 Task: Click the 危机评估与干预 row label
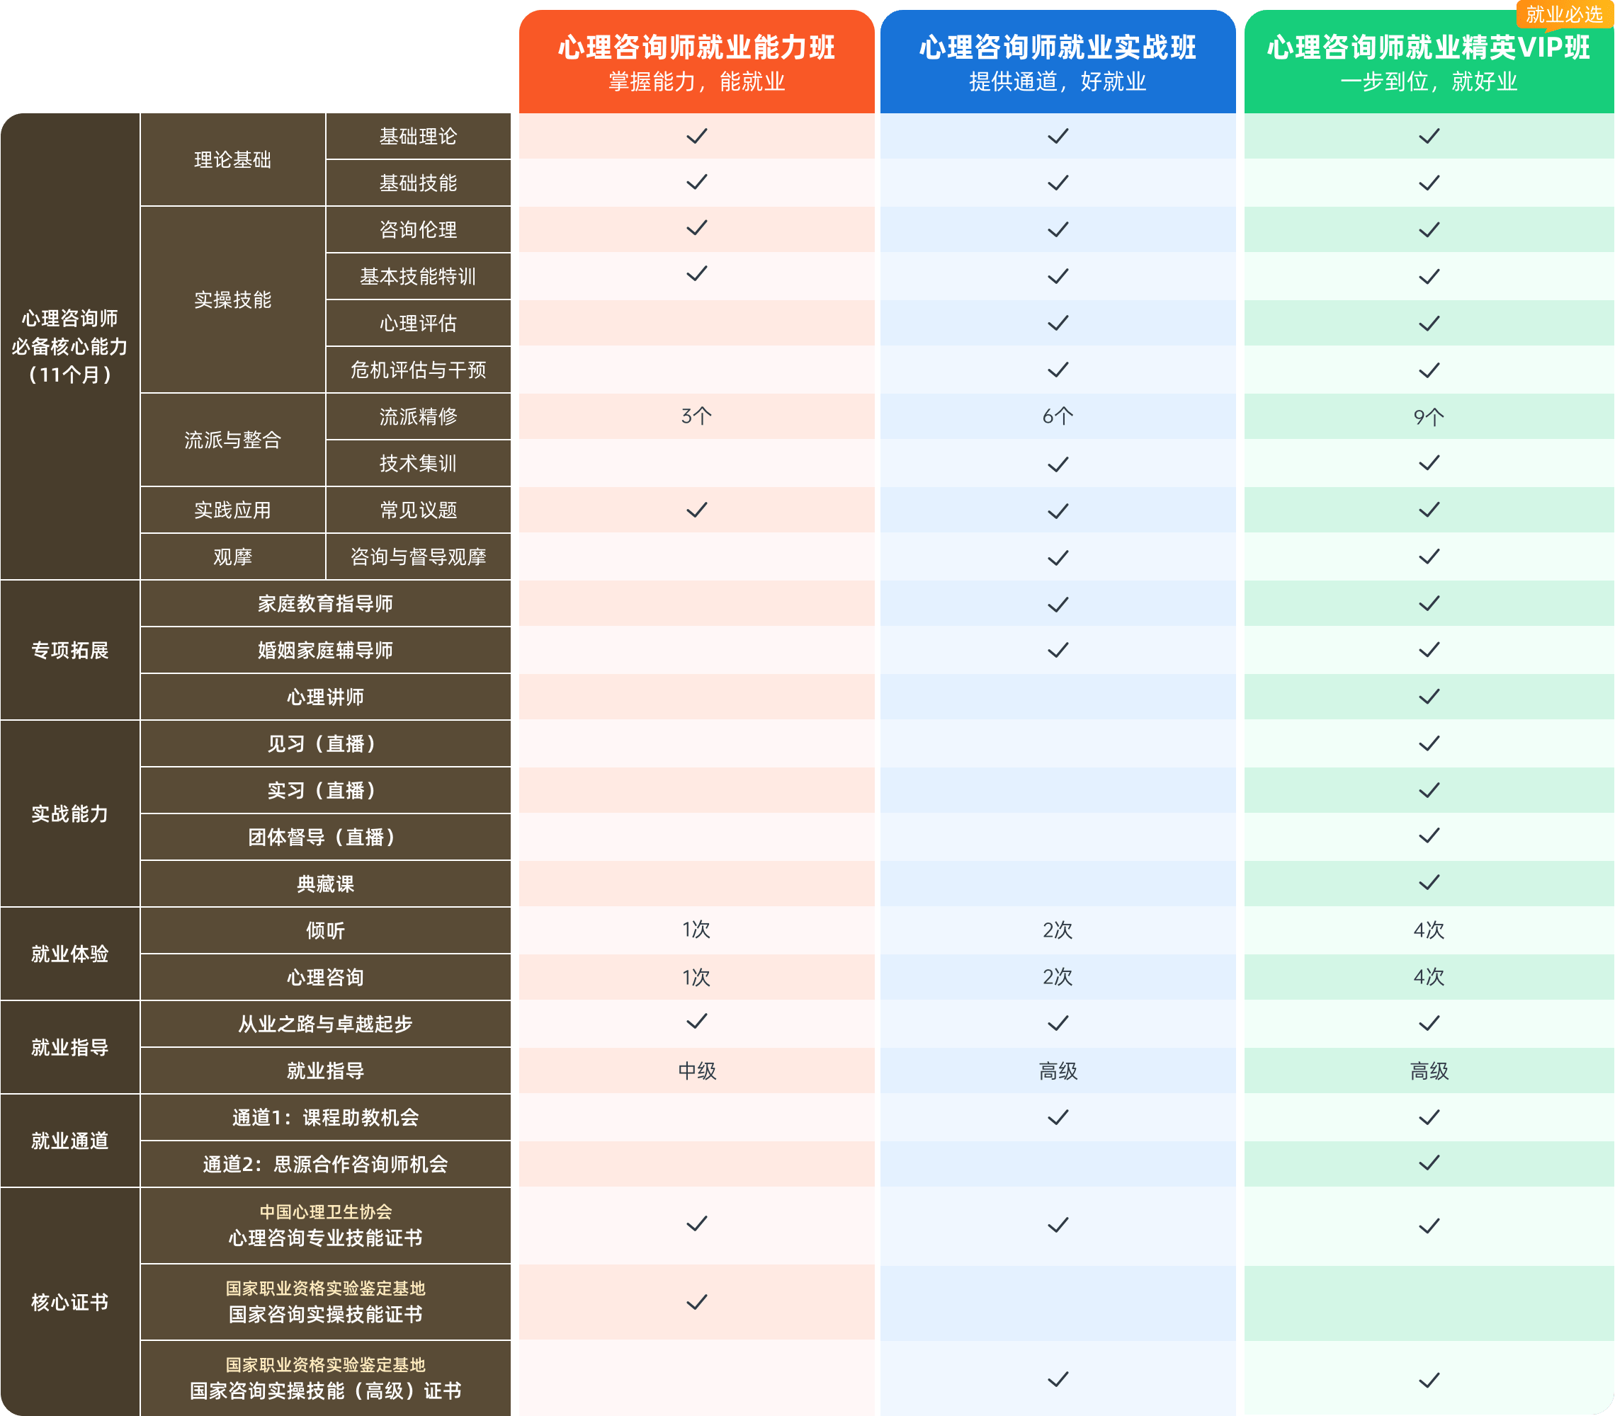pyautogui.click(x=418, y=370)
